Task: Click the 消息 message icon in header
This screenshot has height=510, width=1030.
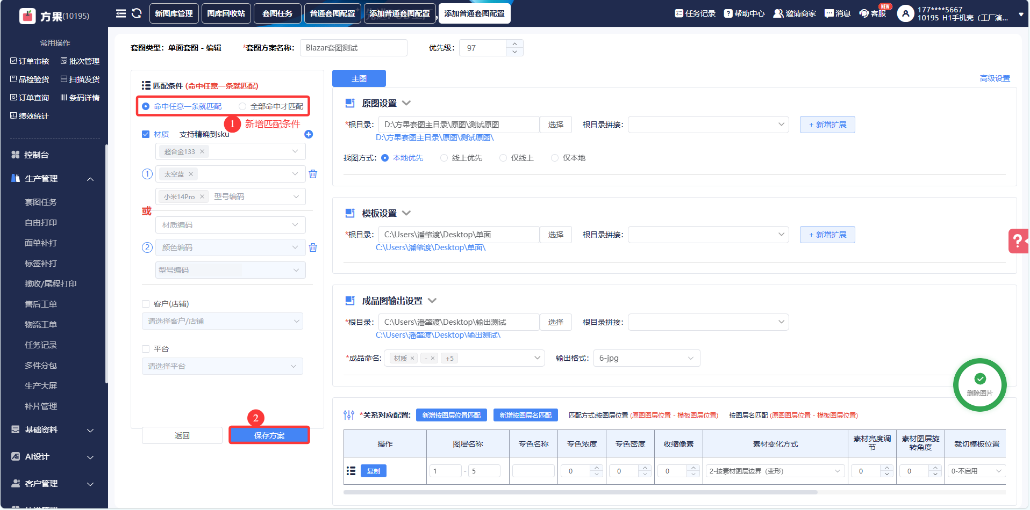Action: point(829,13)
